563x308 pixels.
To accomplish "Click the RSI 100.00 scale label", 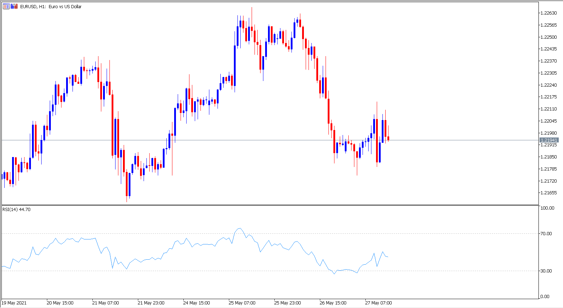I will 547,208.
